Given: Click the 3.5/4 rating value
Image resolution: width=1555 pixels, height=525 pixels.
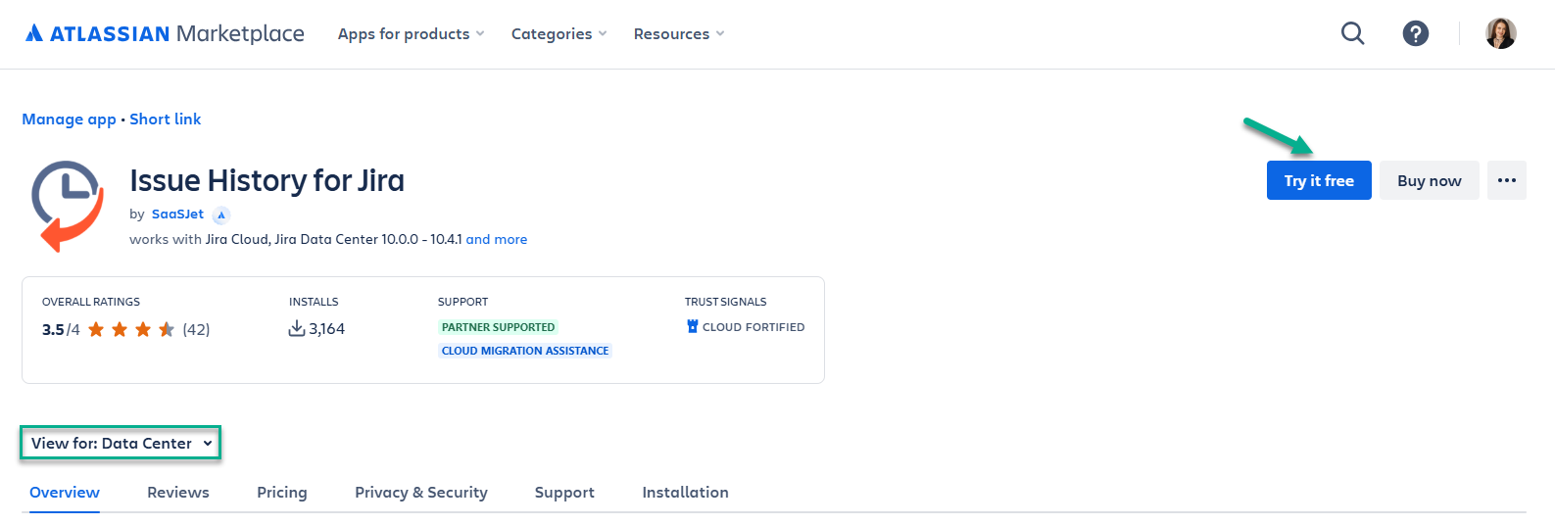Looking at the screenshot, I should click(x=61, y=329).
